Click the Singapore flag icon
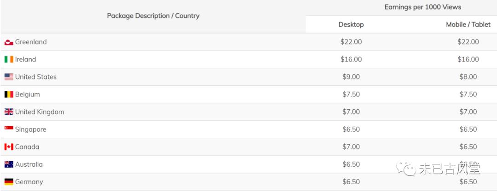497x191 pixels. point(9,129)
